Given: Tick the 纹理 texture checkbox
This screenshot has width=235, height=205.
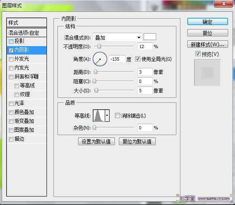Looking at the screenshot, I should click(x=17, y=95).
